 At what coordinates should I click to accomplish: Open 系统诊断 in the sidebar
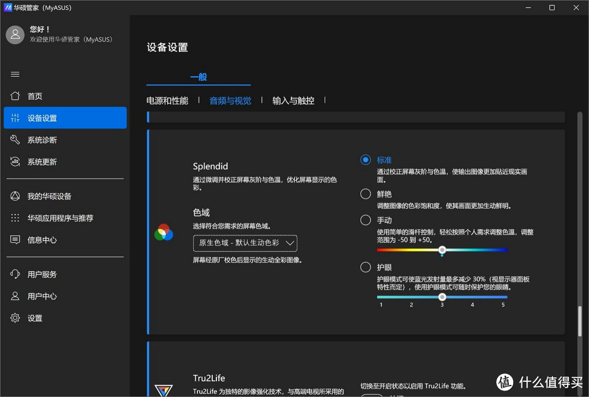point(65,140)
